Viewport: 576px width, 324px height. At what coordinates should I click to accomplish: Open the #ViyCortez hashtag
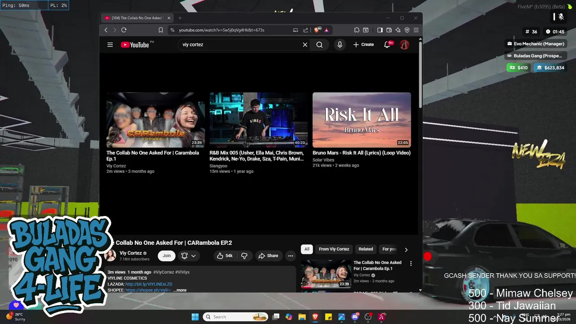(x=163, y=272)
